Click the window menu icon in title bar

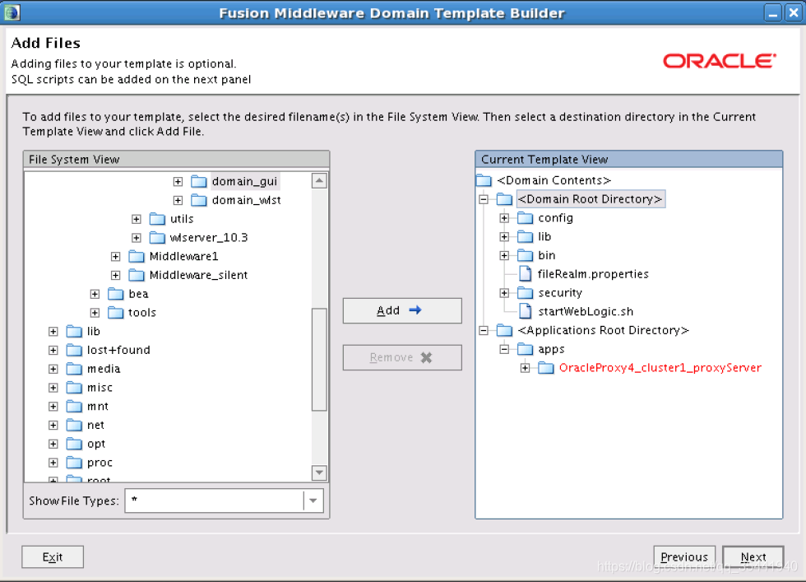[x=12, y=12]
